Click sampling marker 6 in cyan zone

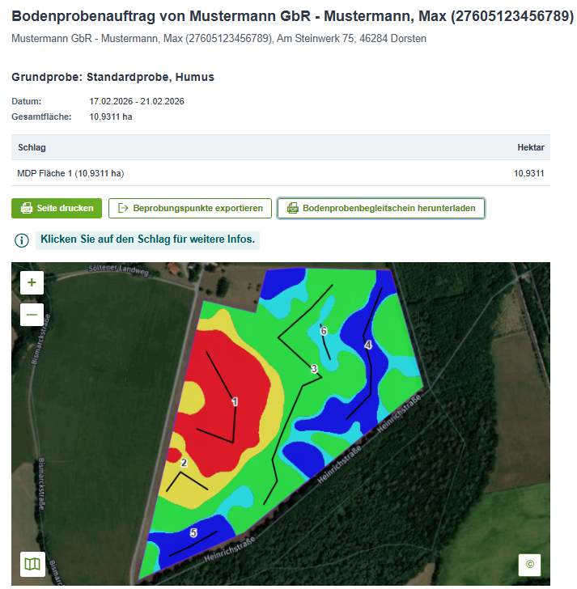point(324,331)
